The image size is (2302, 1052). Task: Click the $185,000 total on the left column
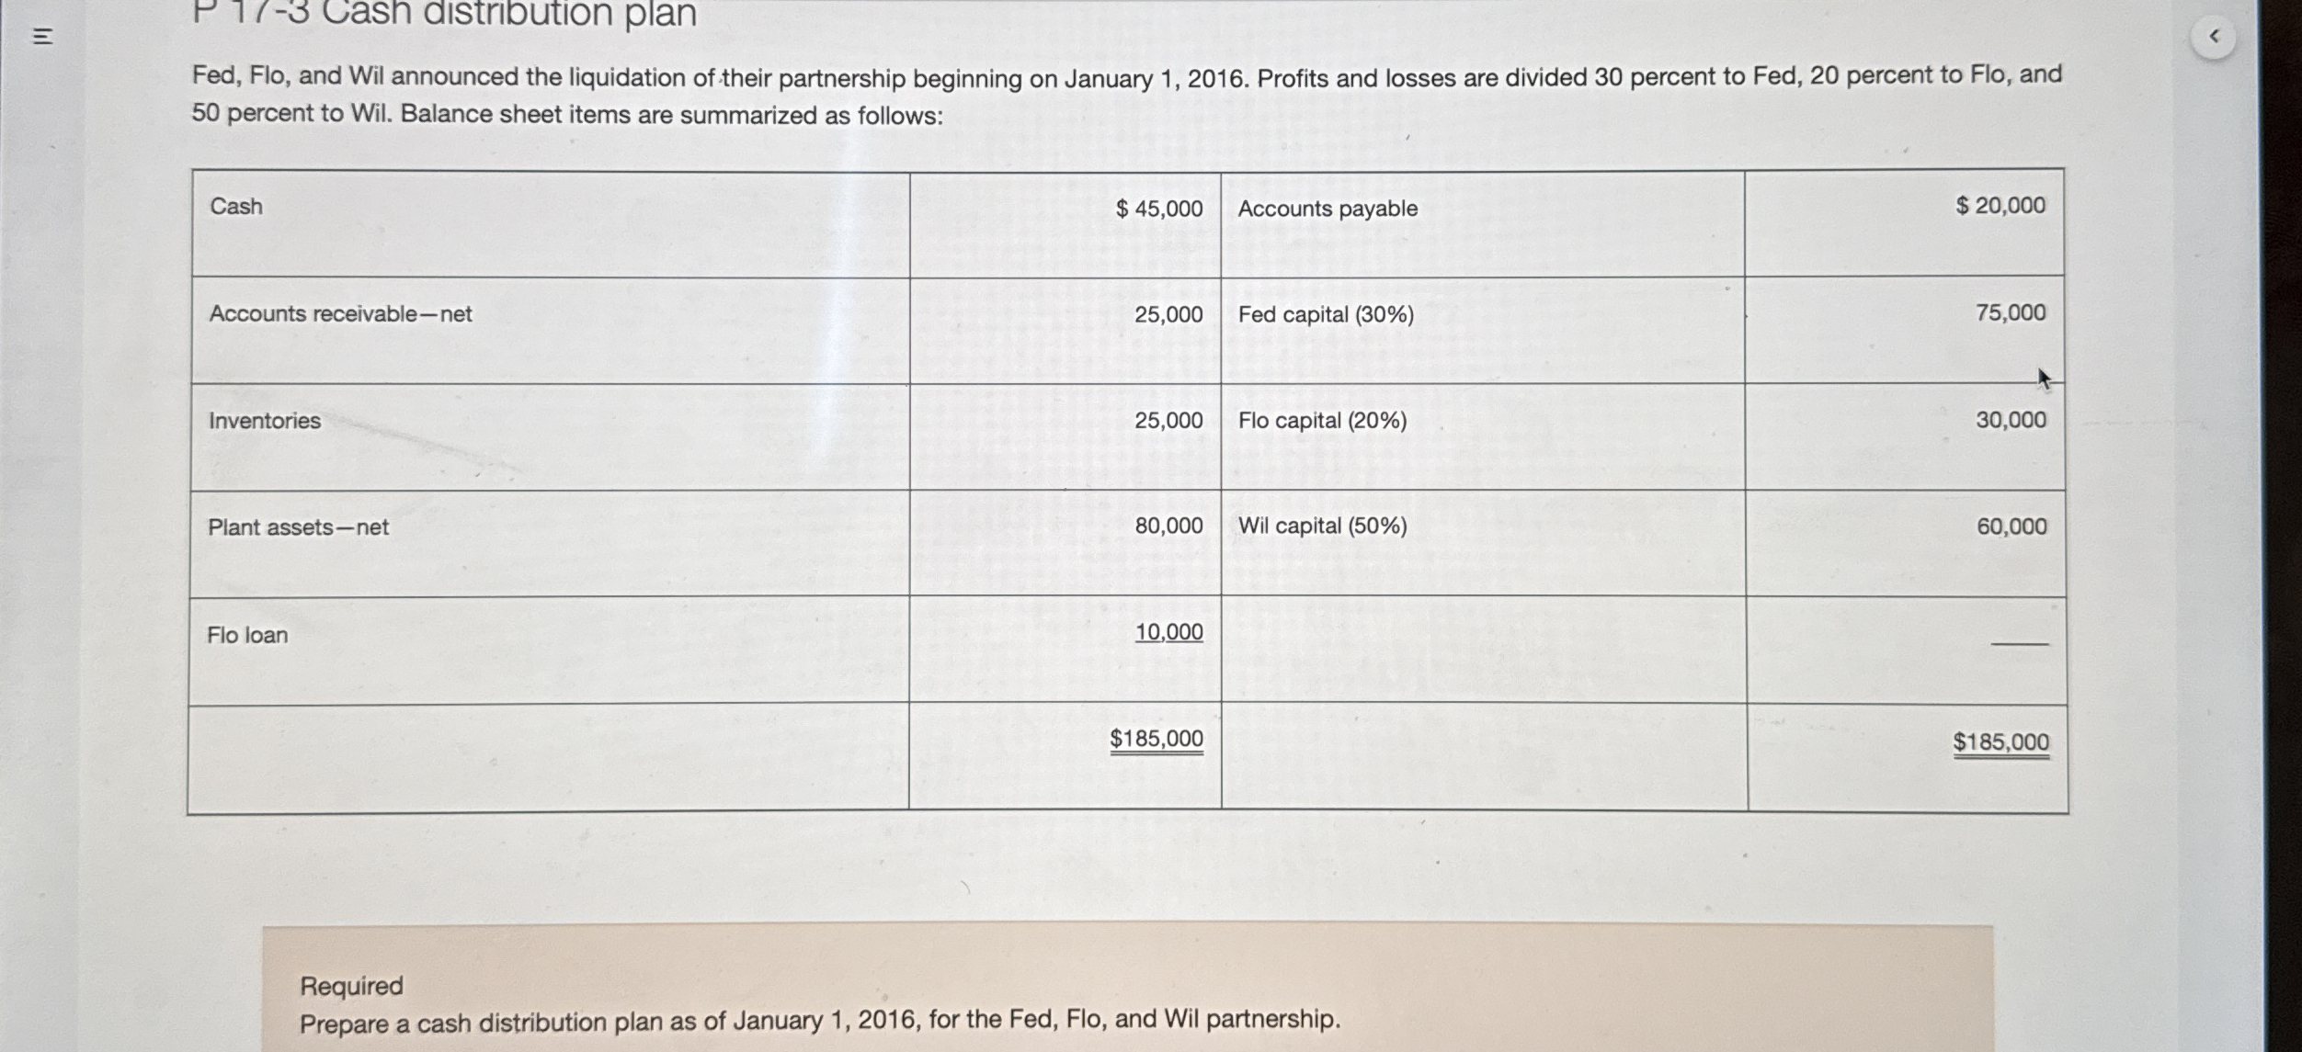1157,739
